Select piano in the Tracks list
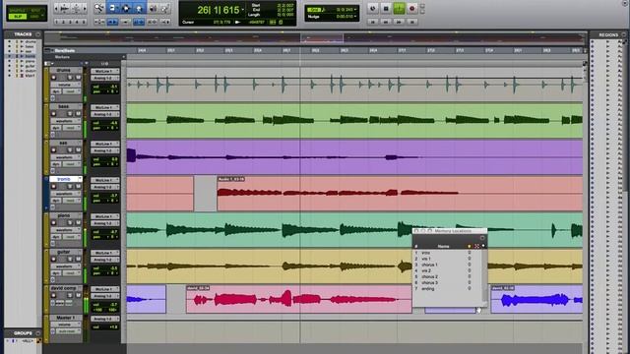The width and height of the screenshot is (630, 354). (x=31, y=61)
